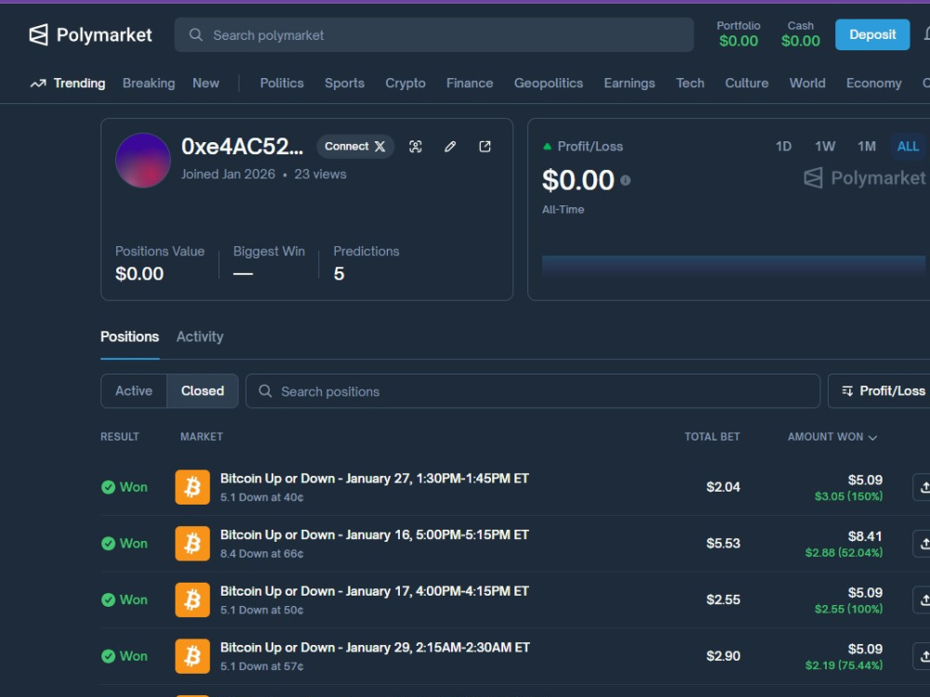
Task: Click Bitcoin icon for January 29 market
Action: 193,656
